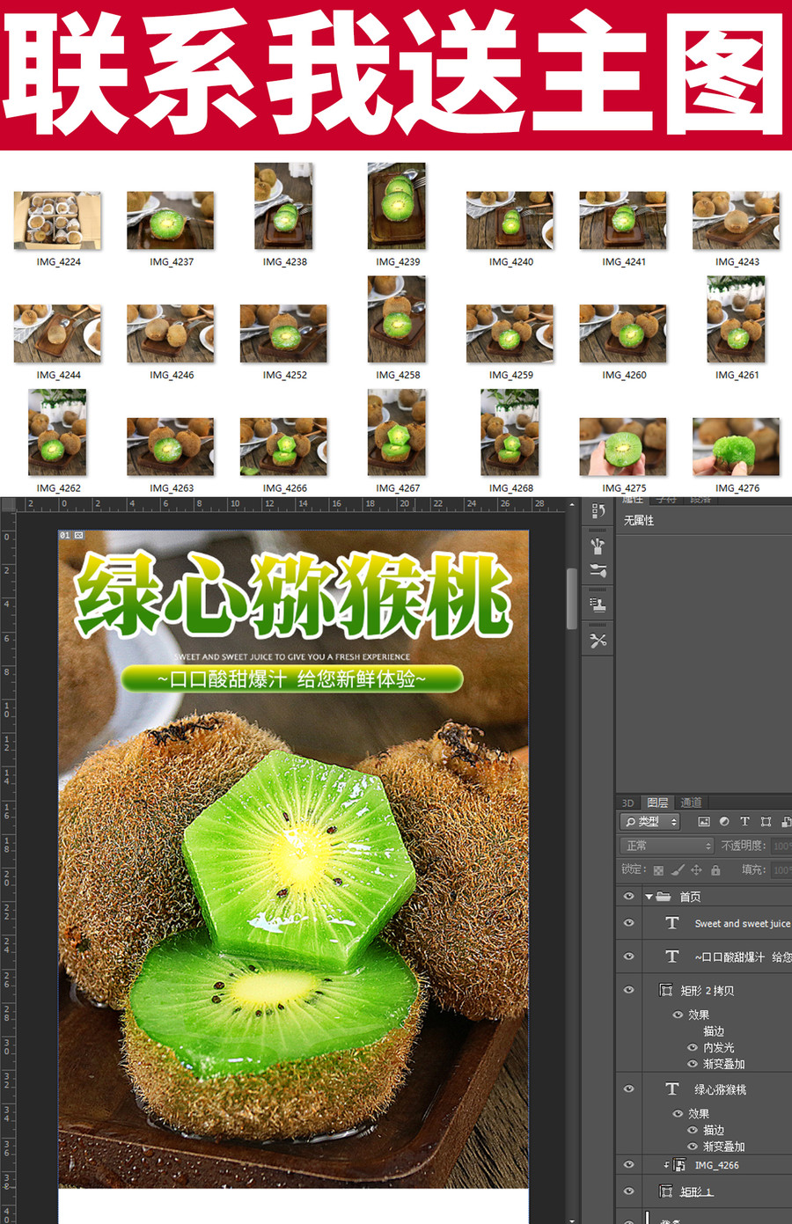
Task: Switch to the 通道 tab
Action: pyautogui.click(x=691, y=803)
